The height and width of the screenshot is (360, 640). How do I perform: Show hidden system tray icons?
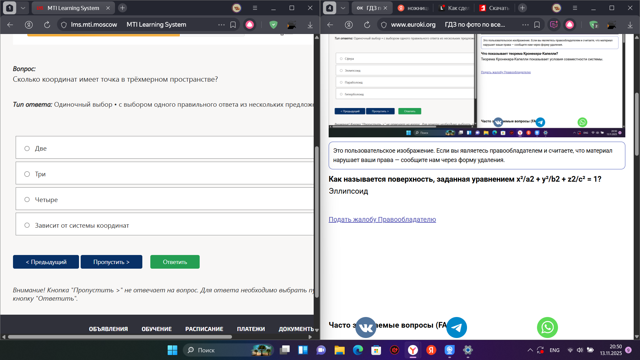(530, 350)
